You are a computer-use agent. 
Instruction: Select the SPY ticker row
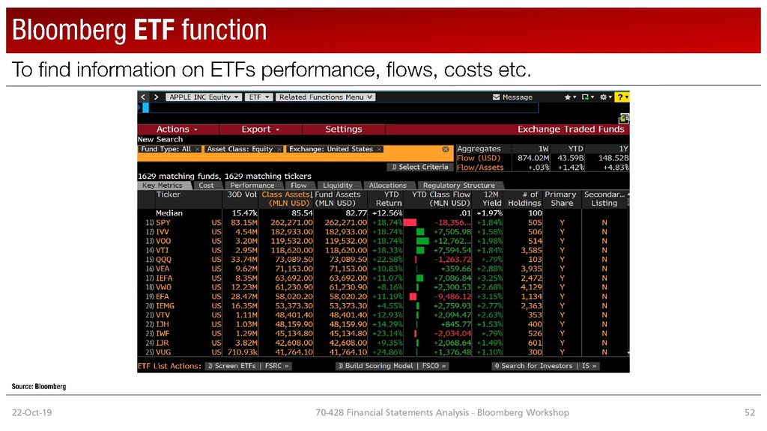click(383, 223)
